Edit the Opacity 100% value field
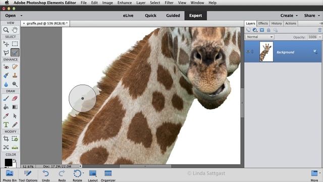 click(x=312, y=37)
